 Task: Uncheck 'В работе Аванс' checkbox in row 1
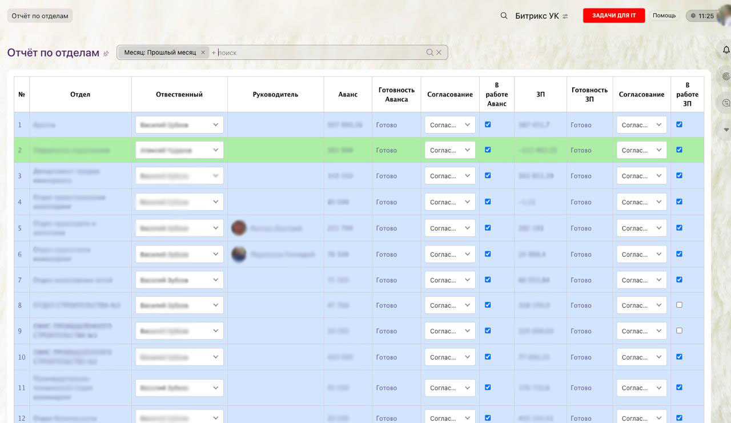[488, 124]
